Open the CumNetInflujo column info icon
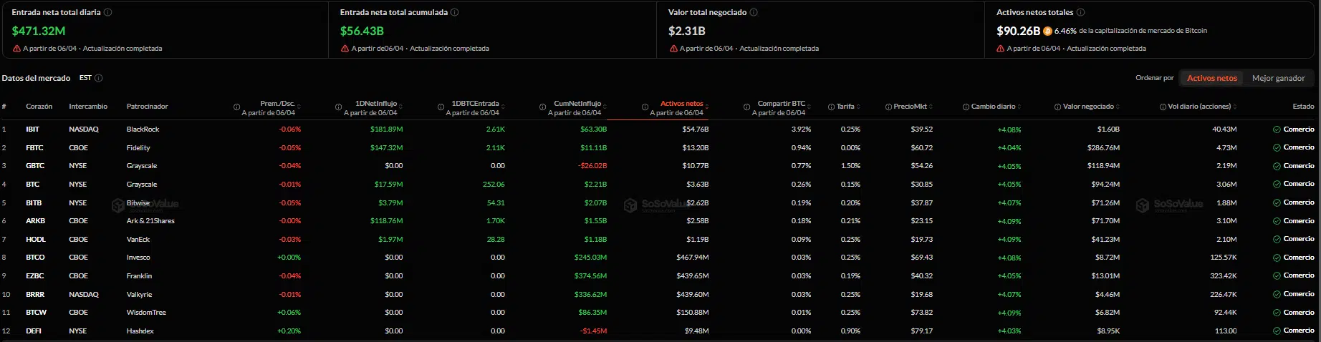Screen dimensions: 1321x342 542,107
